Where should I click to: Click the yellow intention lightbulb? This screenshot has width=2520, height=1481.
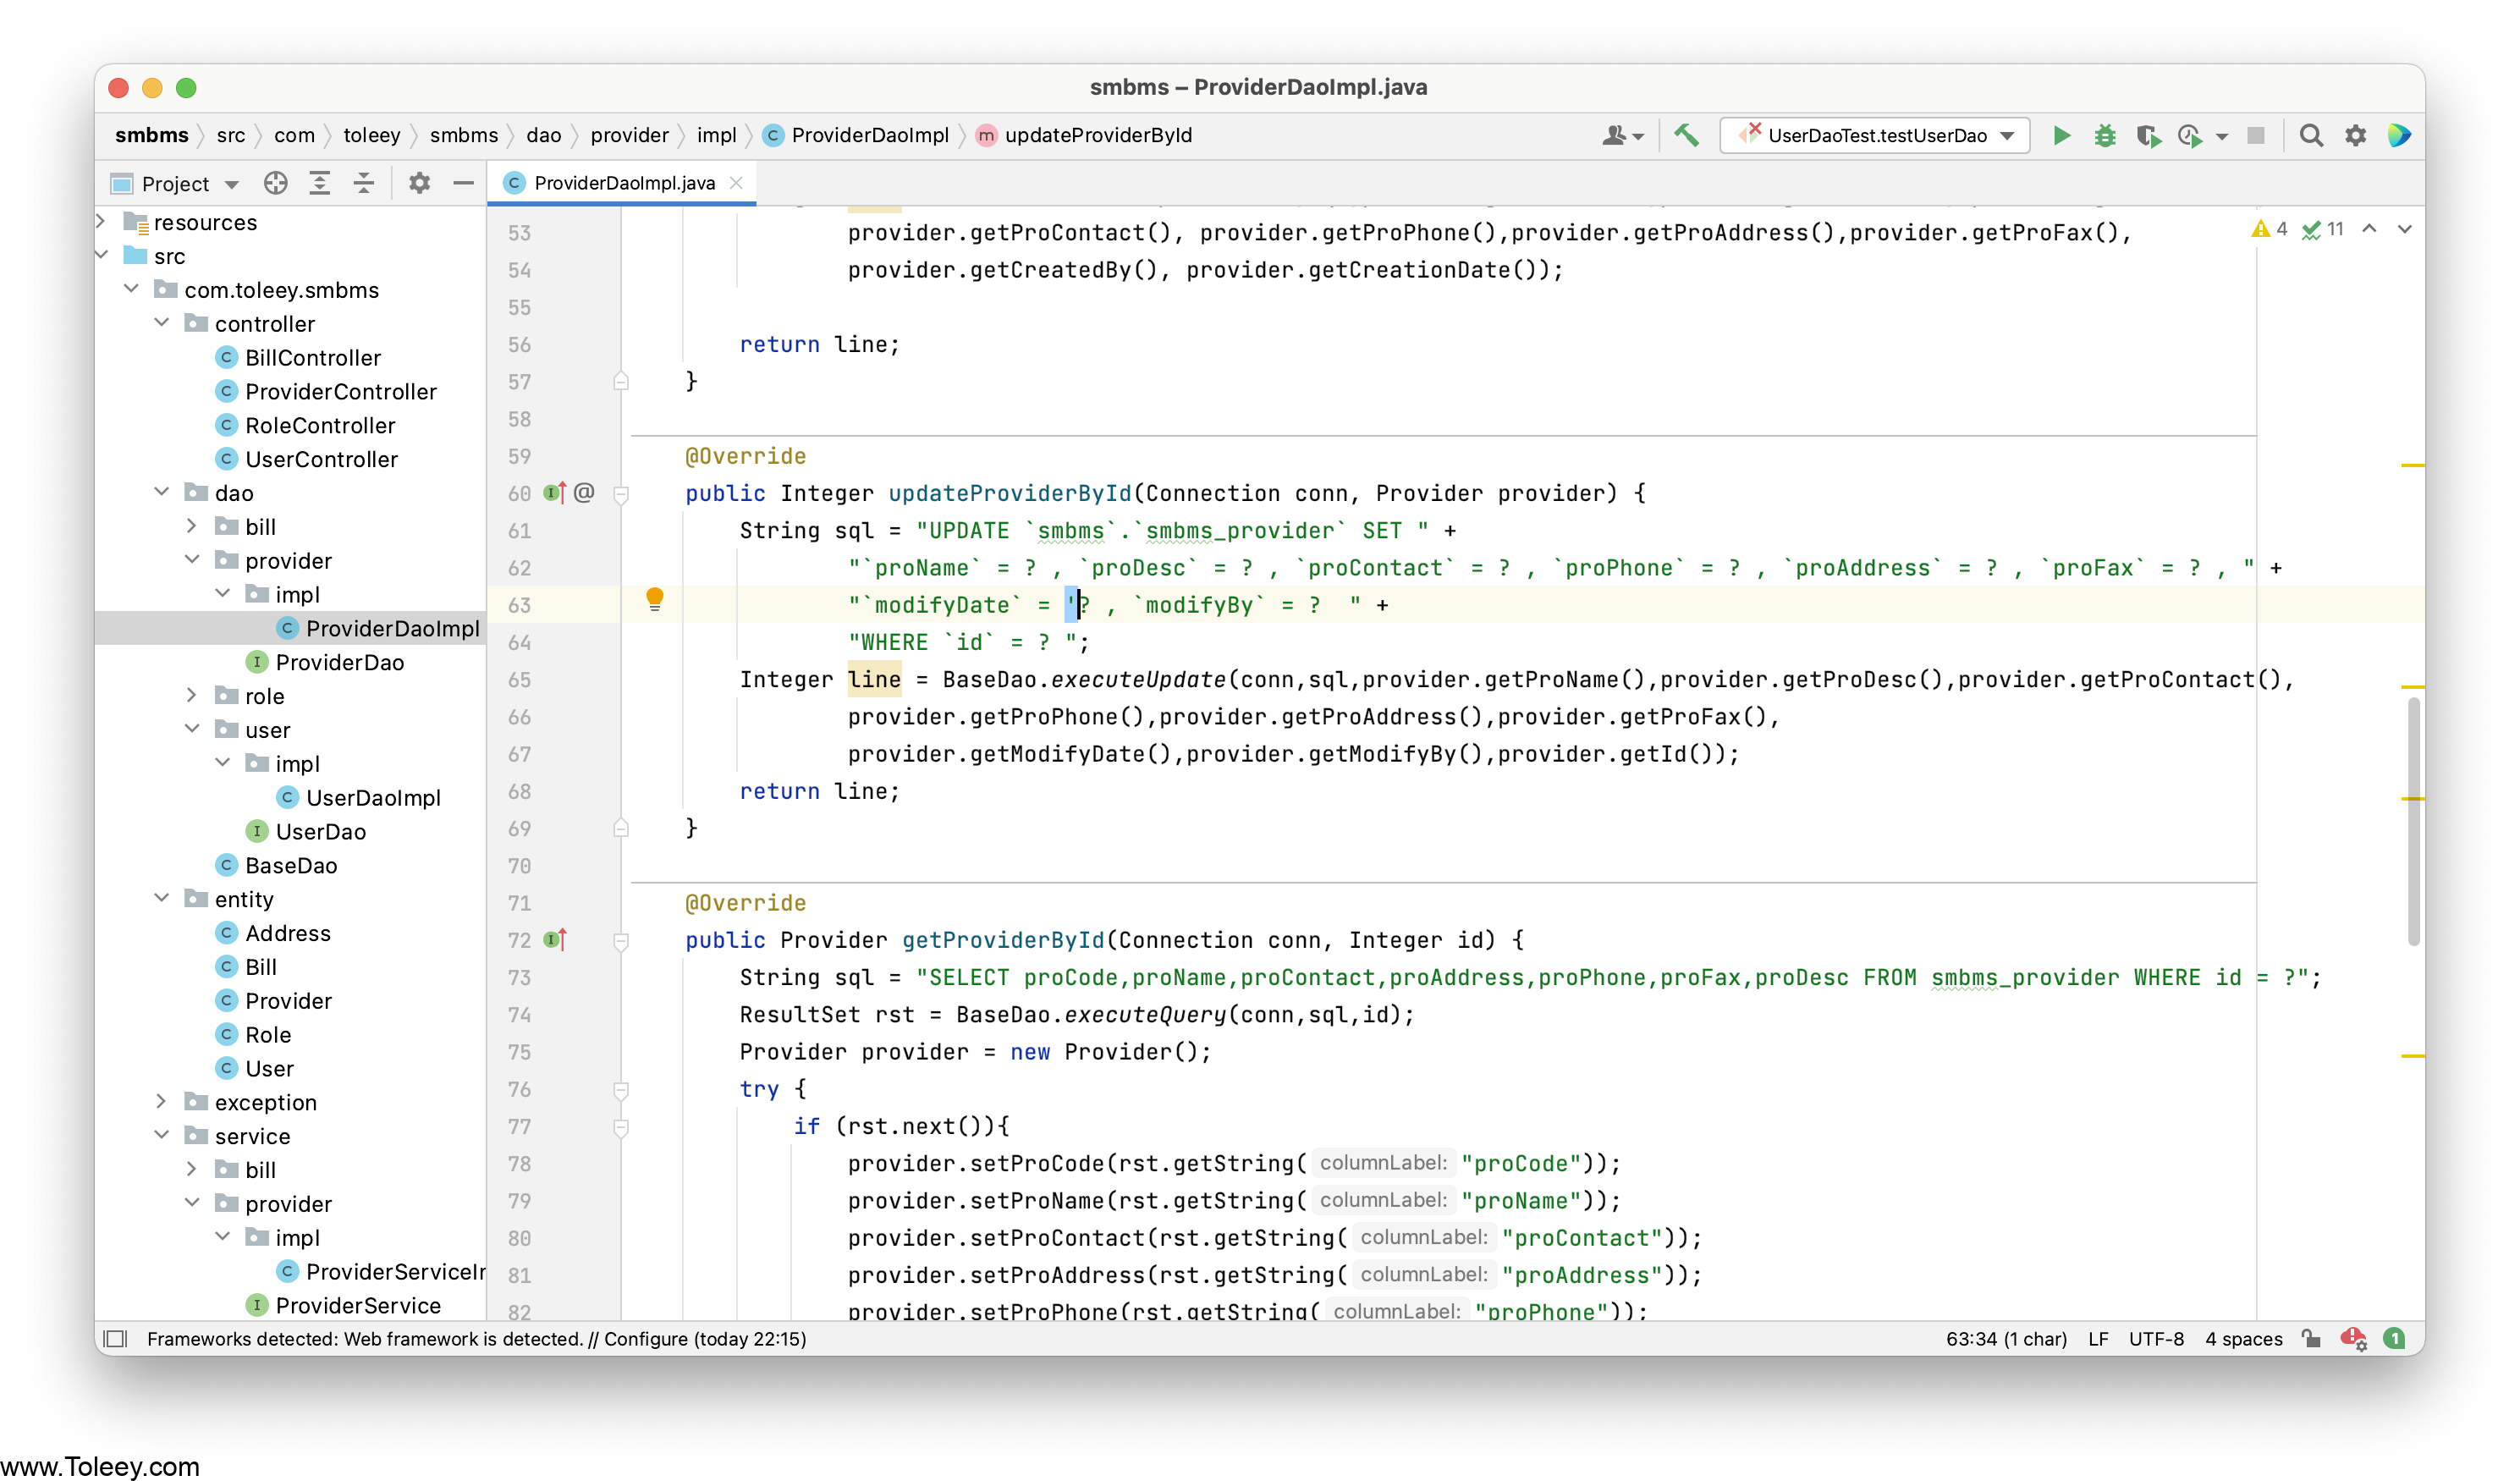(x=654, y=598)
